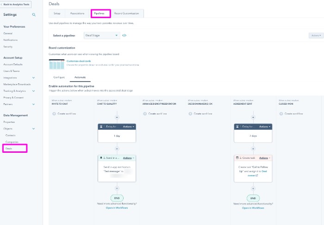Open Actions menu on 1 day delay card
Image resolution: width=324 pixels, height=225 pixels.
click(129, 126)
